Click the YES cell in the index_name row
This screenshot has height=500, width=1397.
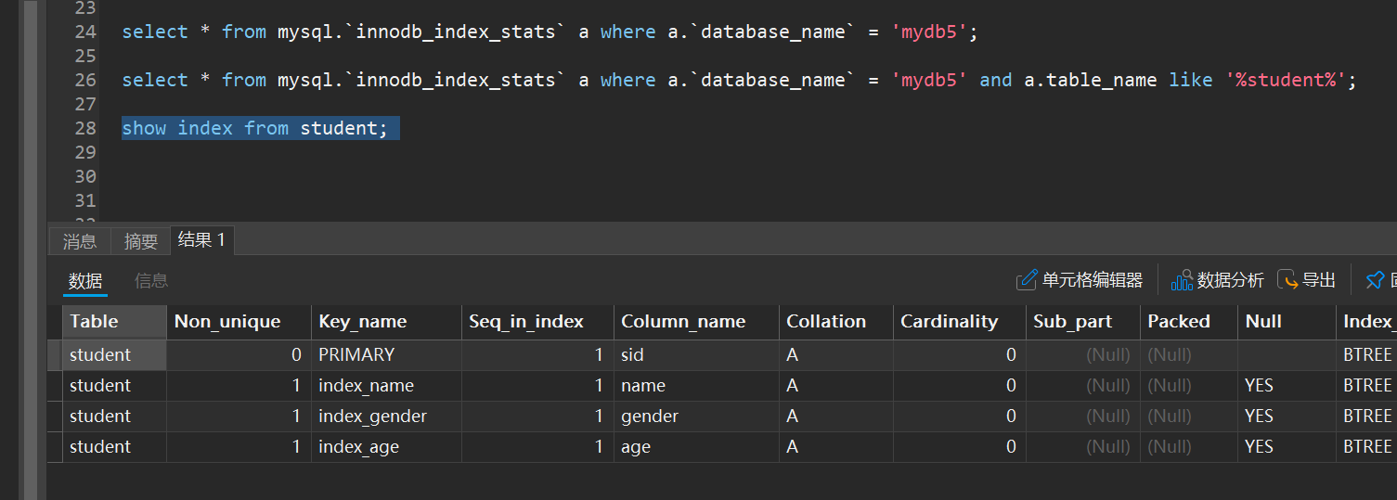pyautogui.click(x=1259, y=386)
